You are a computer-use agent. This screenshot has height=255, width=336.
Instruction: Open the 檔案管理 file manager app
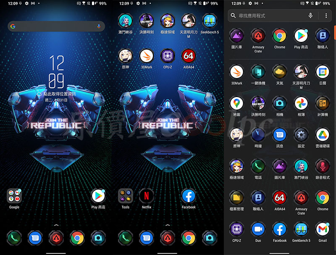point(236,197)
